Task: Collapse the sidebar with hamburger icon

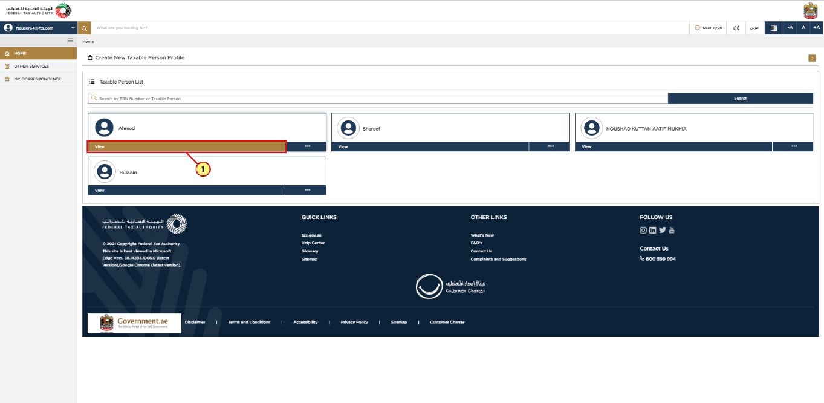Action: pos(70,41)
